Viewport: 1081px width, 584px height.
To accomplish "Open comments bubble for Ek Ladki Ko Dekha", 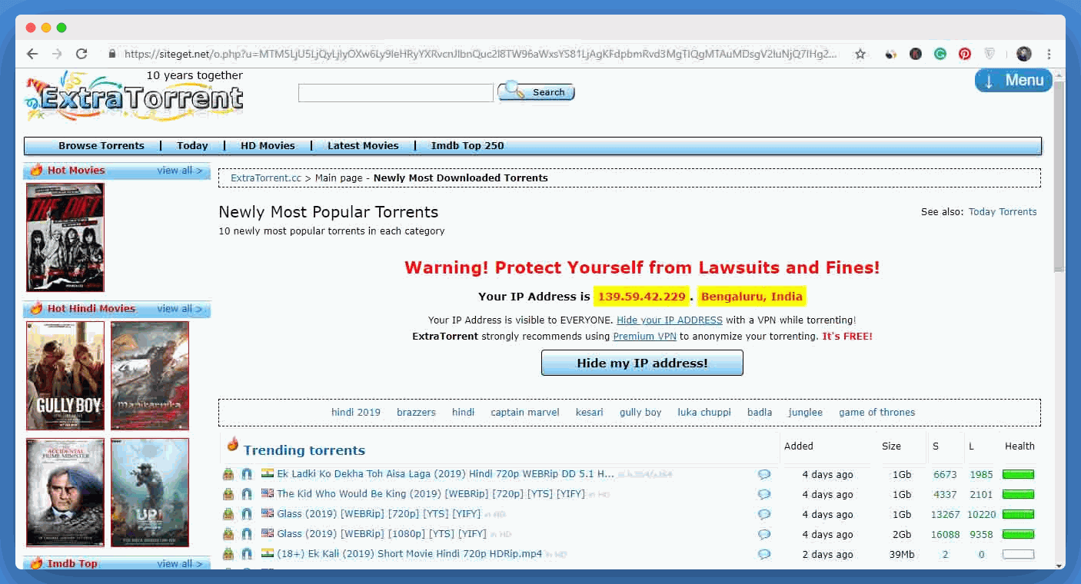I will [x=764, y=475].
